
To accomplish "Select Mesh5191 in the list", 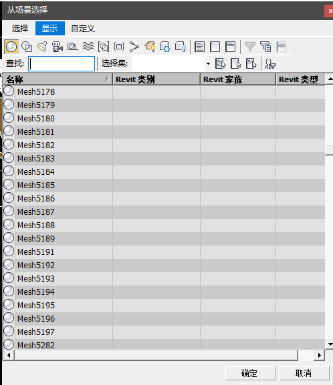I will (36, 252).
